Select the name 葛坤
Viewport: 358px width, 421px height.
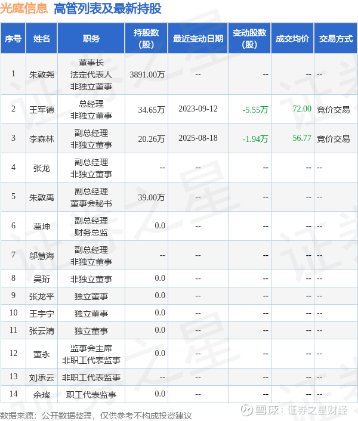pyautogui.click(x=42, y=227)
